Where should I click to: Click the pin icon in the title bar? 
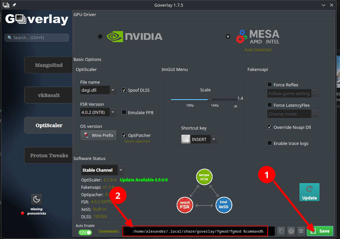tap(14, 5)
